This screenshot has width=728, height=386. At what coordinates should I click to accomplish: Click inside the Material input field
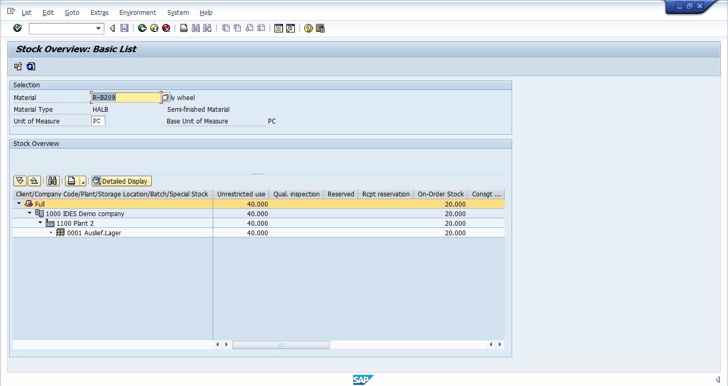click(125, 97)
